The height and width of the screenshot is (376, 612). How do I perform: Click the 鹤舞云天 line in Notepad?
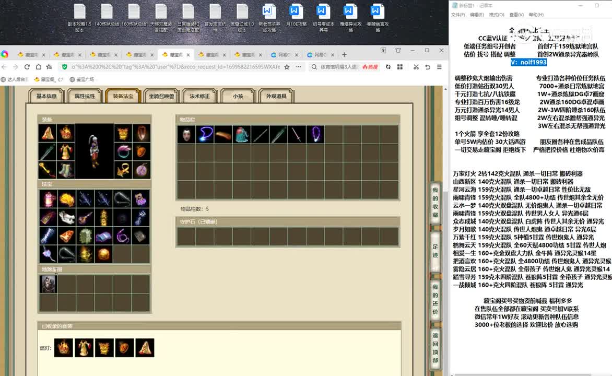pyautogui.click(x=529, y=245)
